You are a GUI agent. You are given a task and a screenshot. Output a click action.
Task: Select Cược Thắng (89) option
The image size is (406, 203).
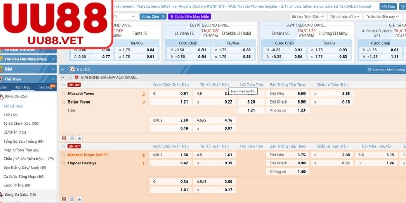(x=17, y=185)
